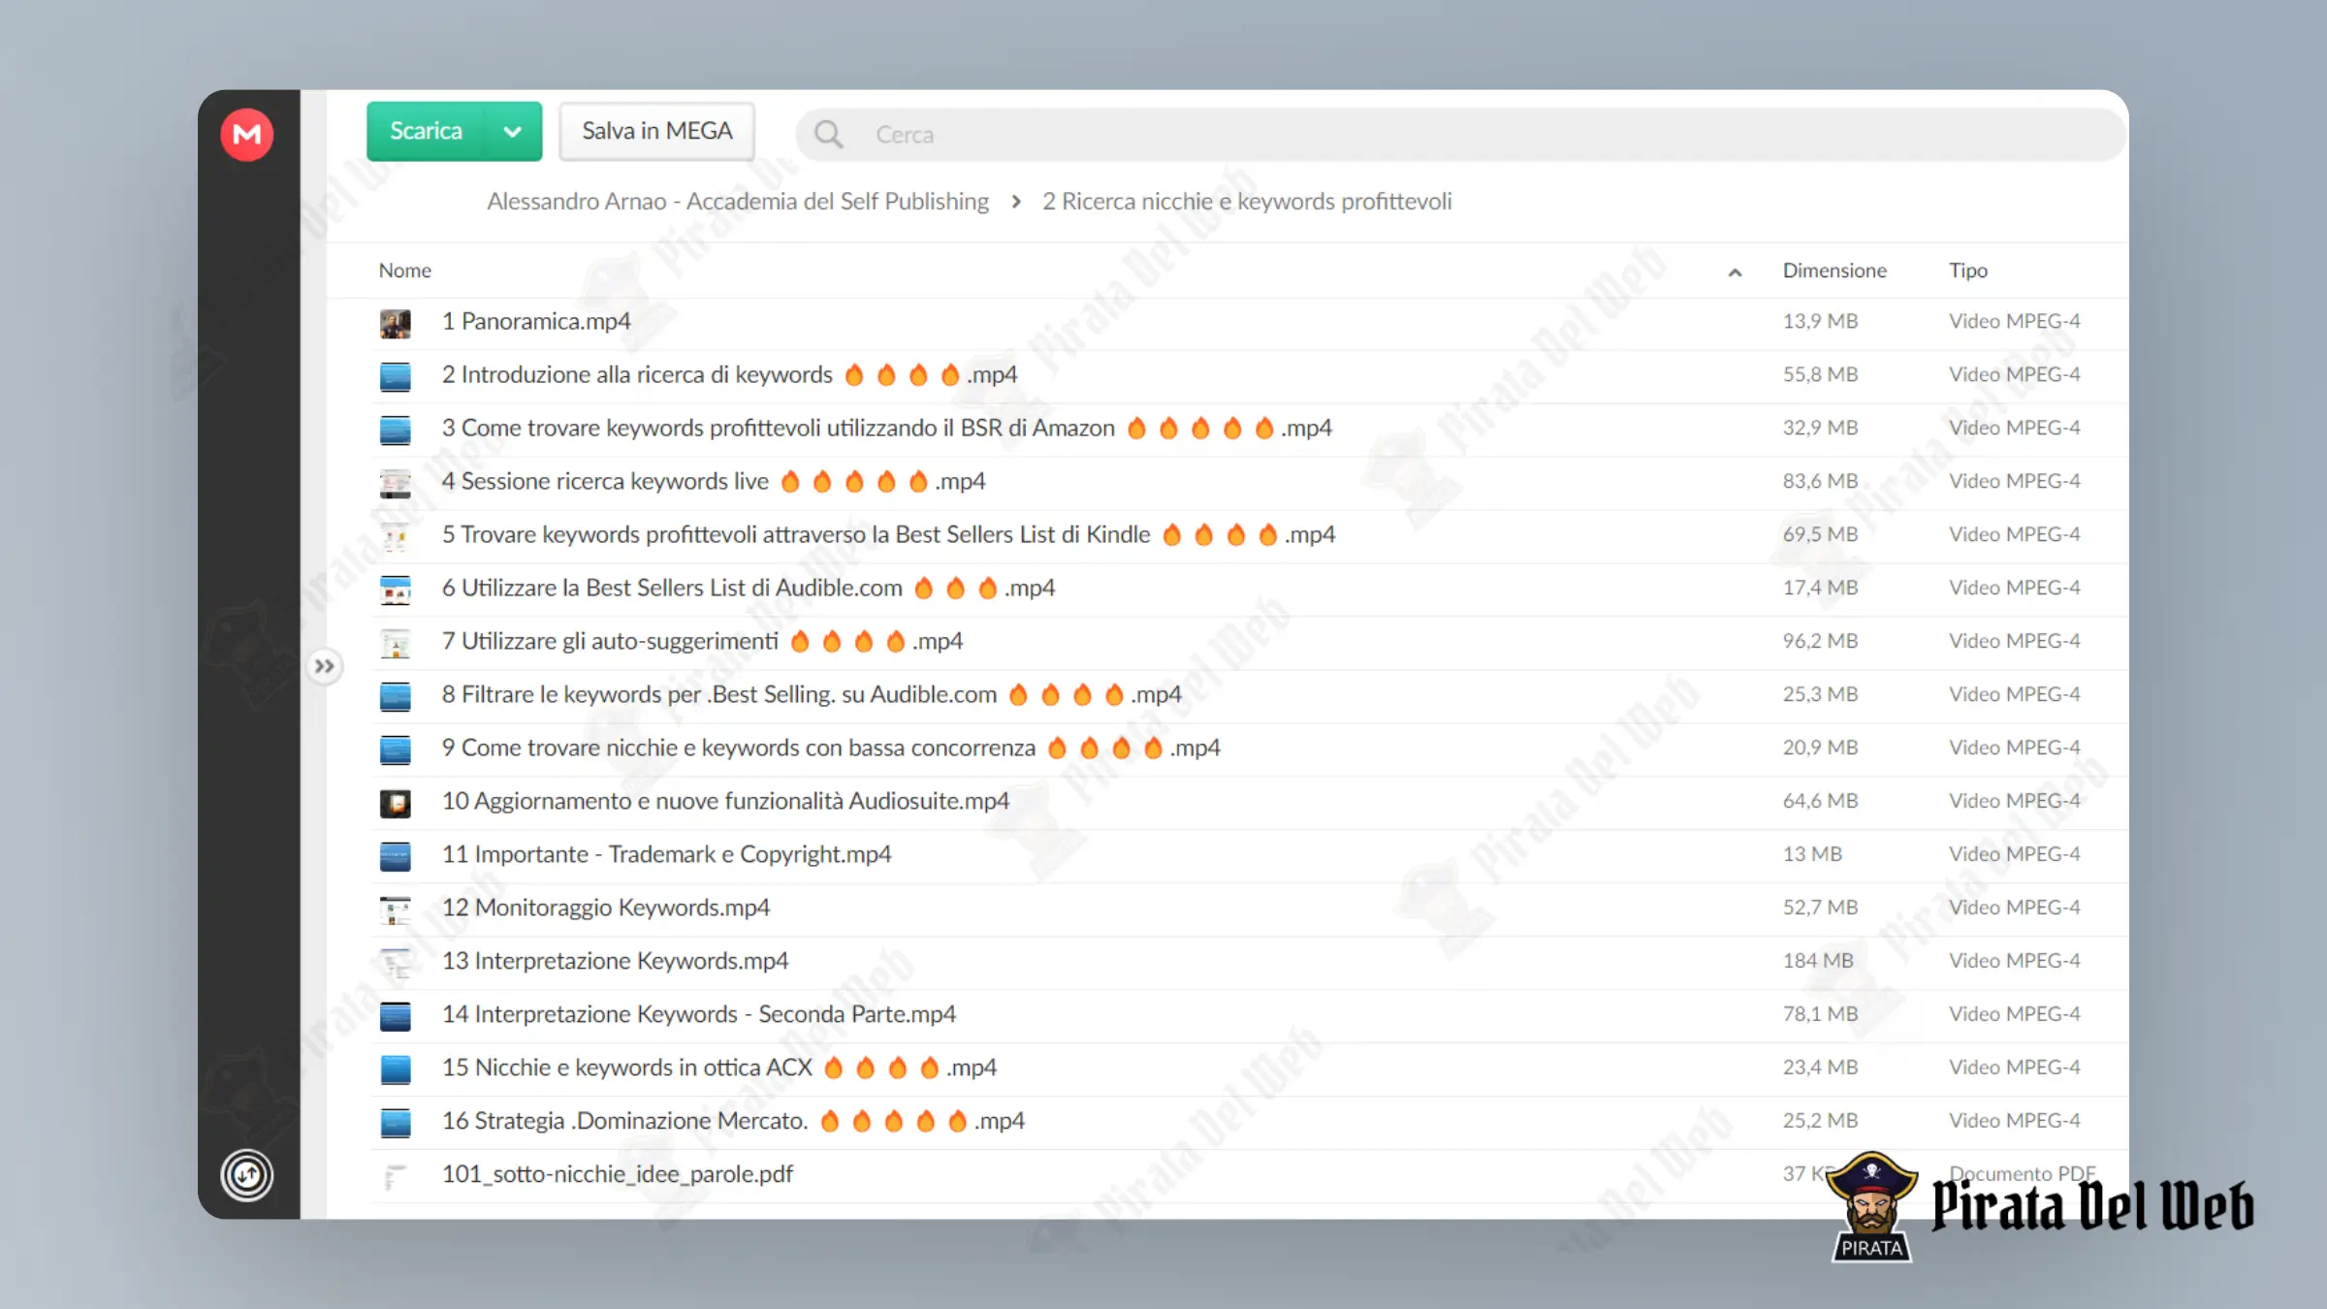The width and height of the screenshot is (2327, 1309).
Task: Select 14 Interpretazione Keywords - Seconda Parte.mp4
Action: (x=699, y=1014)
